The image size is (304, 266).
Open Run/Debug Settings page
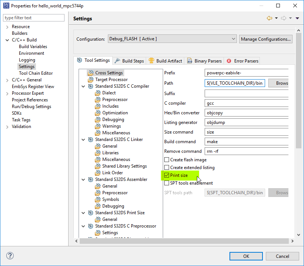pos(32,107)
